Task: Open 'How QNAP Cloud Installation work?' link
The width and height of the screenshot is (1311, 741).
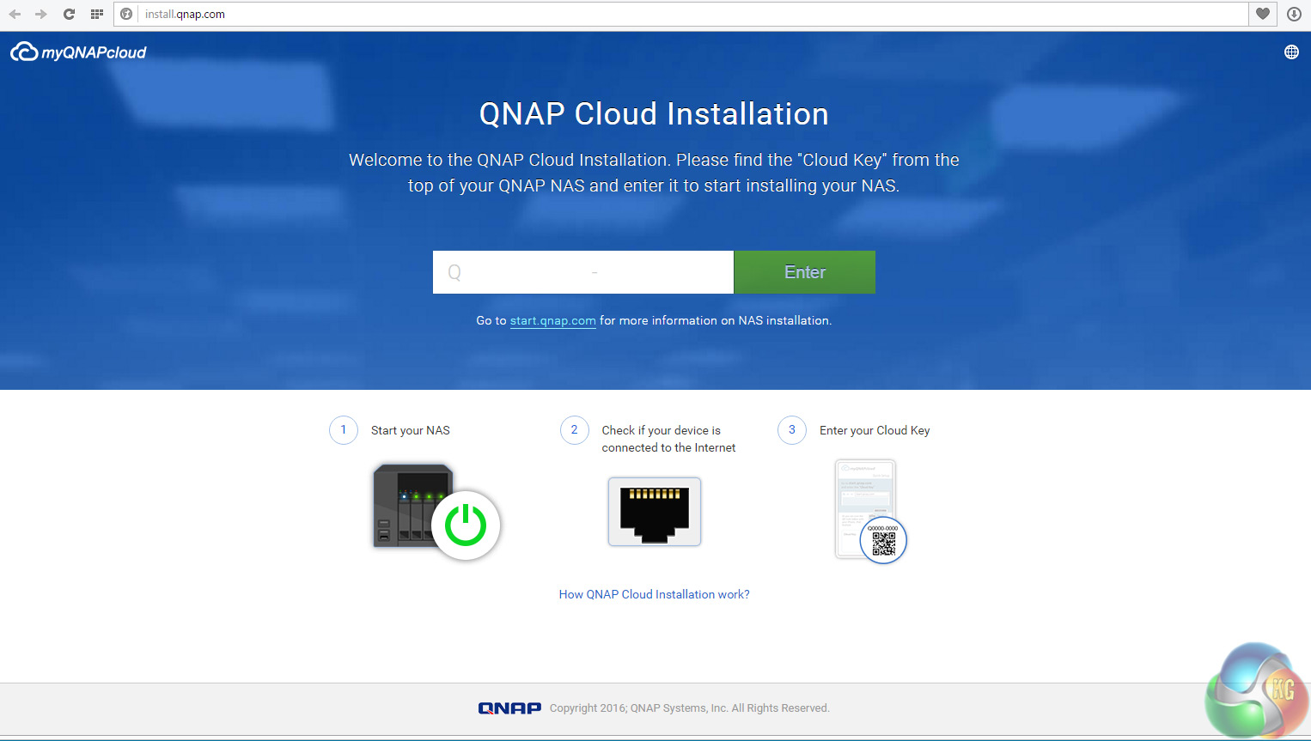Action: 655,594
